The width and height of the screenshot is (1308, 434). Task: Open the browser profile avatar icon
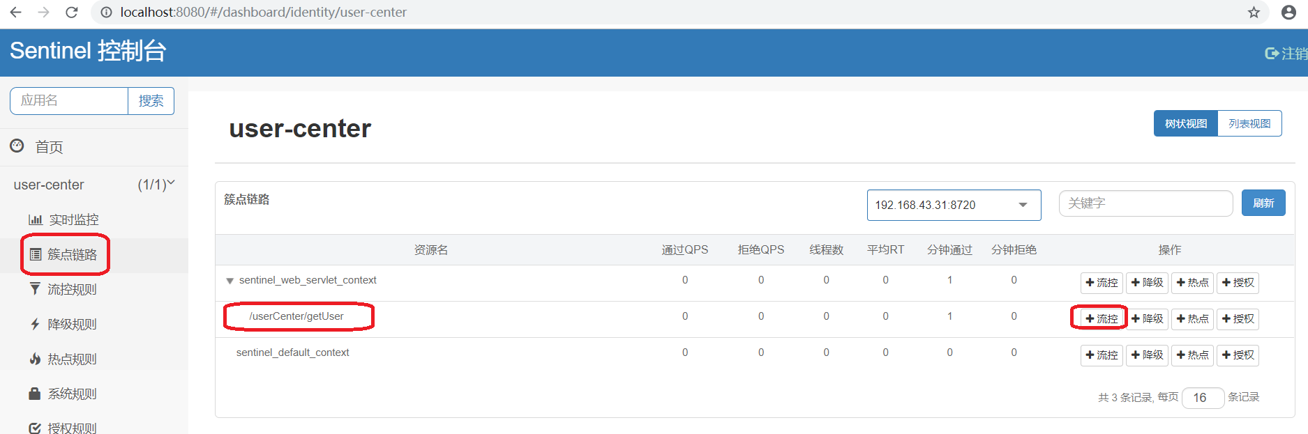pyautogui.click(x=1288, y=13)
